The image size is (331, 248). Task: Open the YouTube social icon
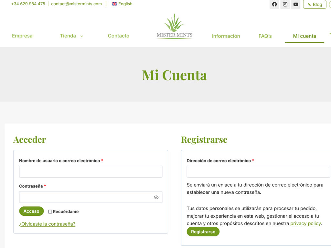coord(296,5)
